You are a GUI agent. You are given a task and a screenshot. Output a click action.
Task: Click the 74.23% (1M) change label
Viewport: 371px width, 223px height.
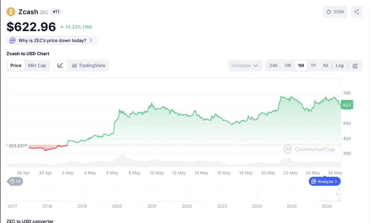coord(76,27)
